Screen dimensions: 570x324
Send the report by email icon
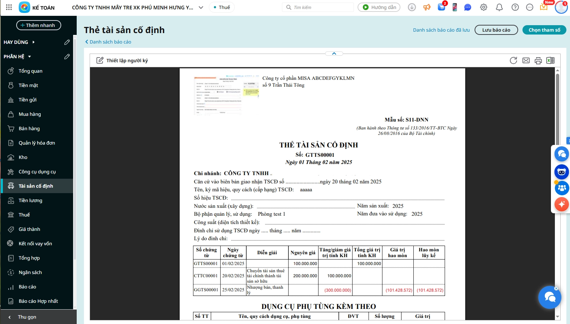pyautogui.click(x=526, y=60)
